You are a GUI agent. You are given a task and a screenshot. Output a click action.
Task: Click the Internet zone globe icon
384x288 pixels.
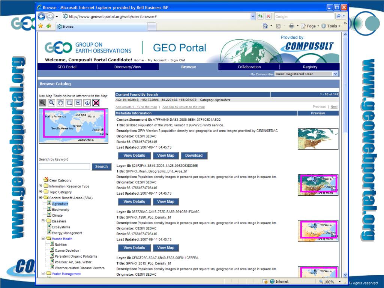272,281
